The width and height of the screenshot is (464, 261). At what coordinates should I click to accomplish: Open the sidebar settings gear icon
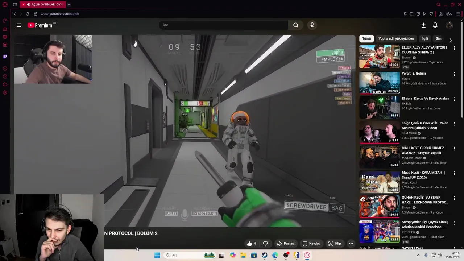point(5,92)
